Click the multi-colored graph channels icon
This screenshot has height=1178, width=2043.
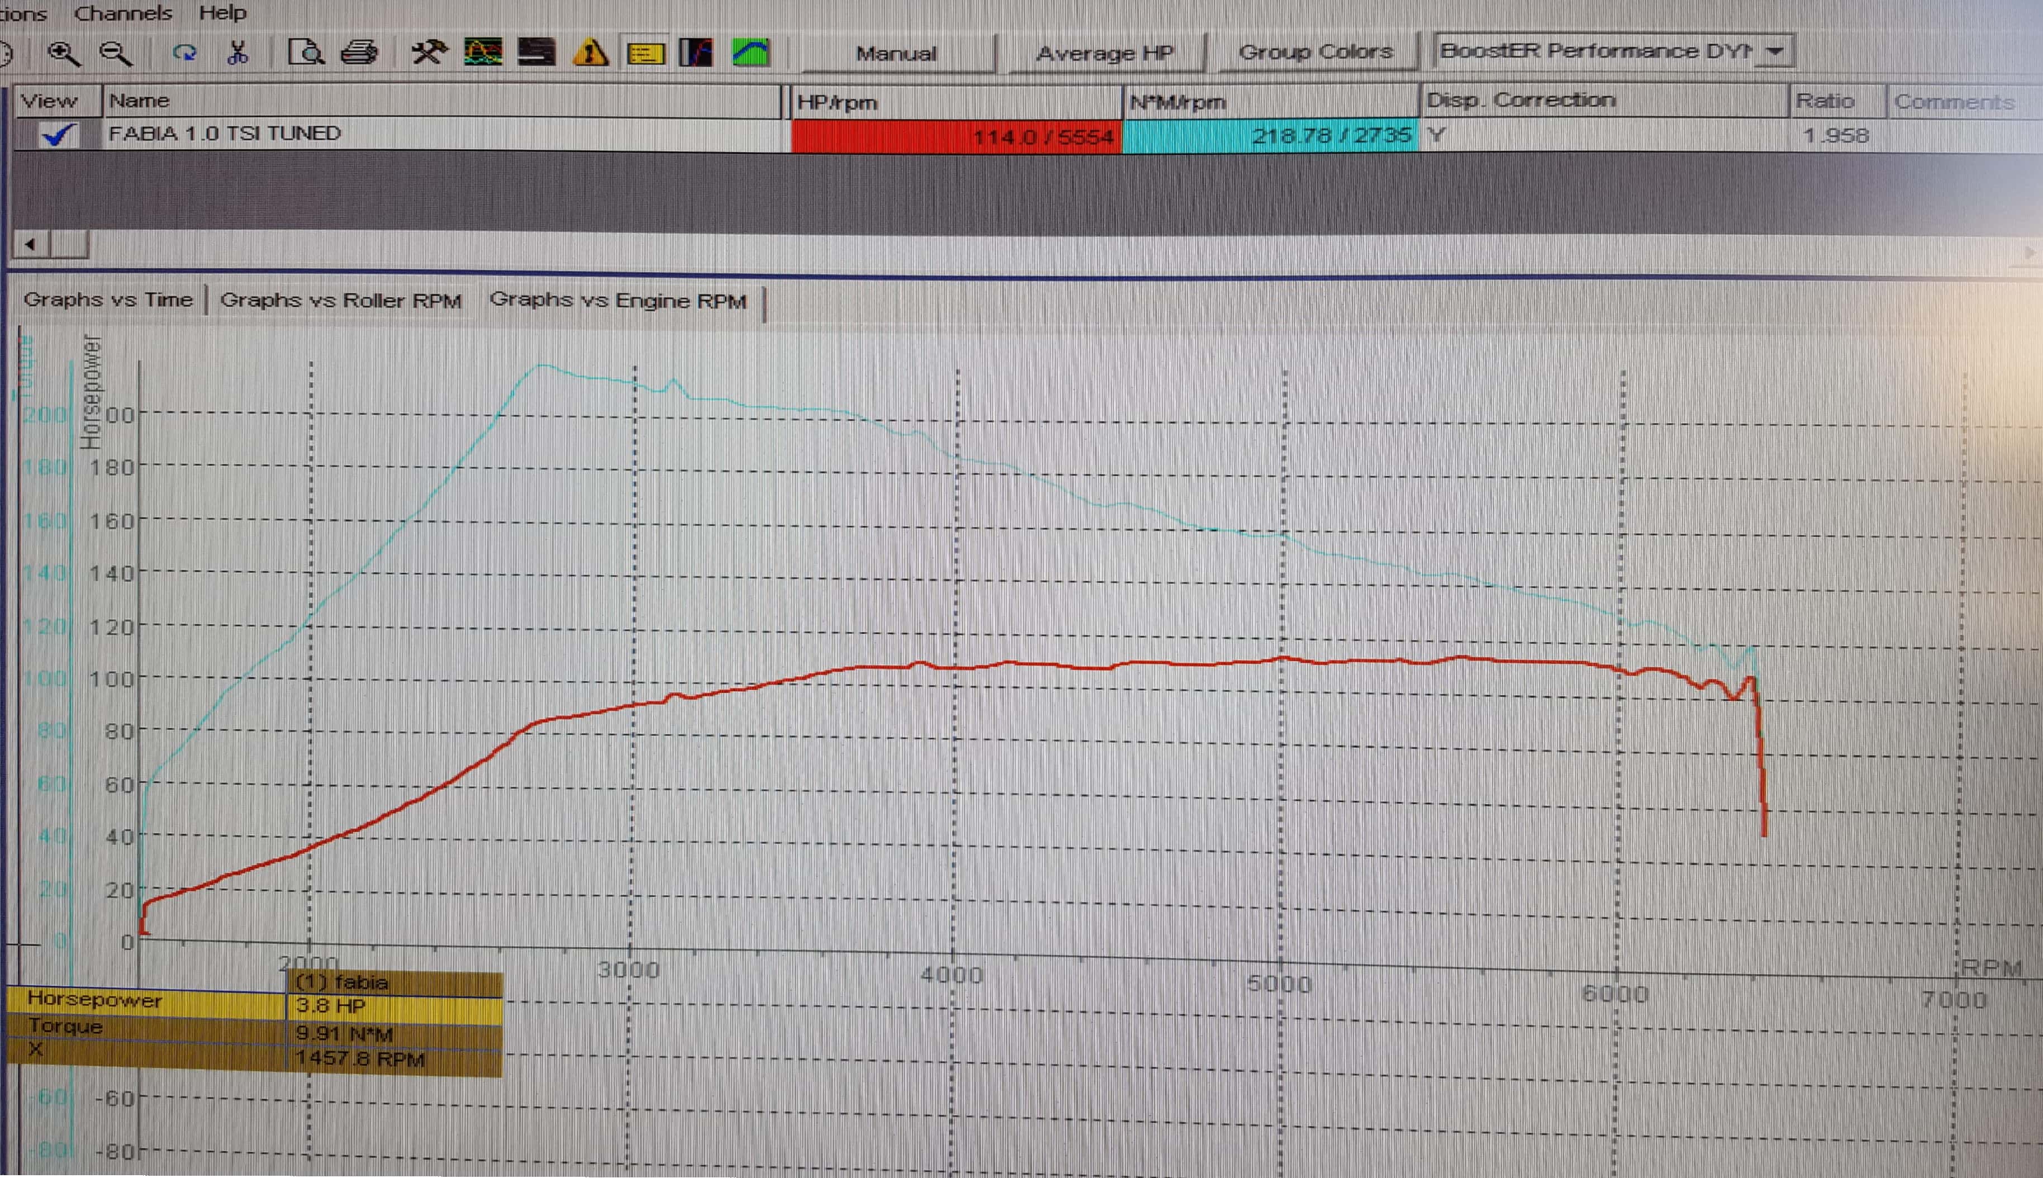483,54
